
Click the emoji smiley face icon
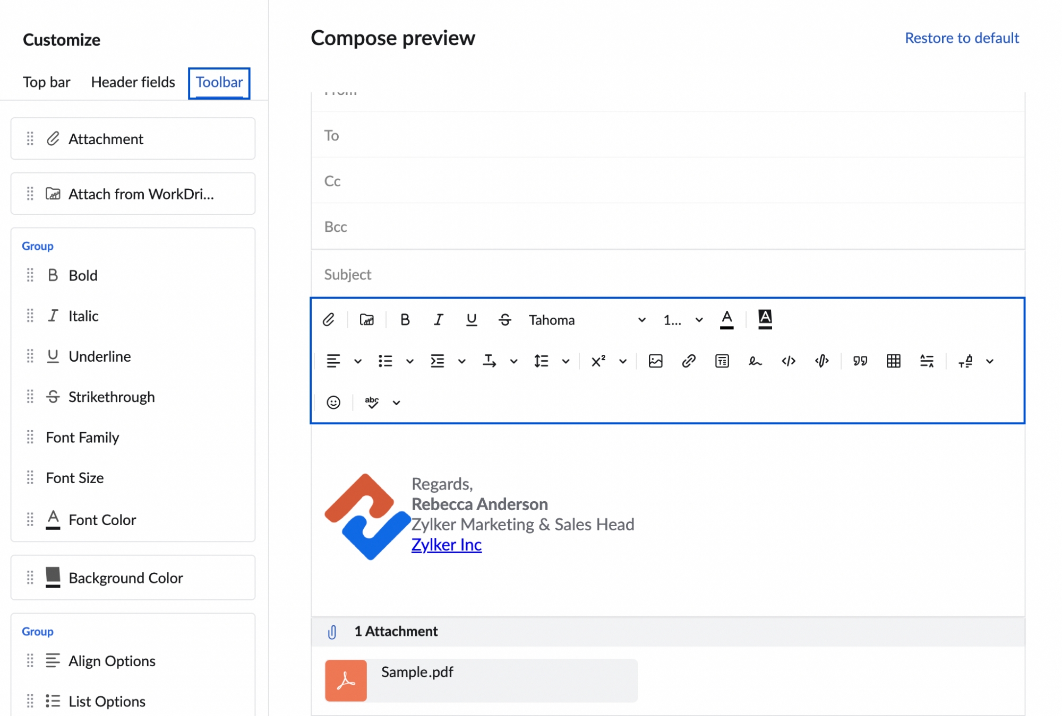click(x=333, y=403)
